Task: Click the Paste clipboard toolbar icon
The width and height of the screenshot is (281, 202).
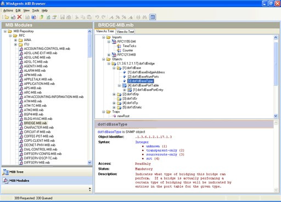Action: click(x=89, y=17)
